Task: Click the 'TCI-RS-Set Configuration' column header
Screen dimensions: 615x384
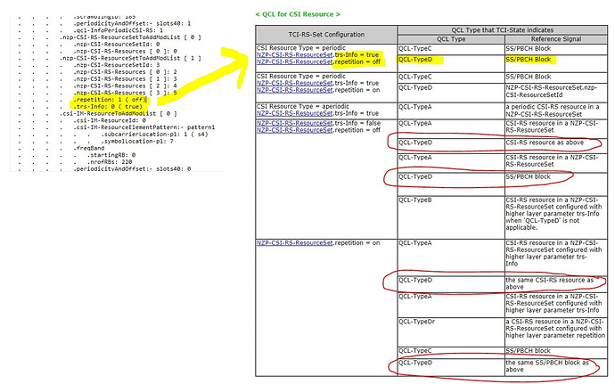Action: (x=326, y=35)
